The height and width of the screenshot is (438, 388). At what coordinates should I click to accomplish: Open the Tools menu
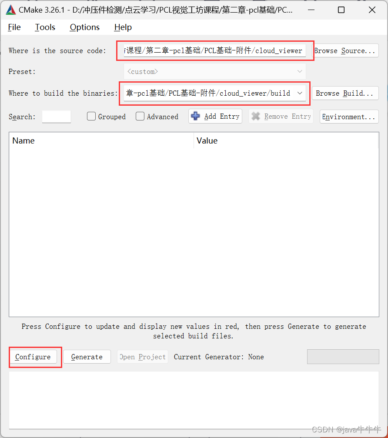tap(45, 27)
